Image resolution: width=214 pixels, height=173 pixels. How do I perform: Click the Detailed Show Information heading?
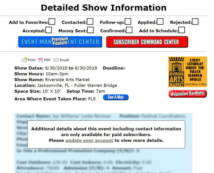[103, 7]
